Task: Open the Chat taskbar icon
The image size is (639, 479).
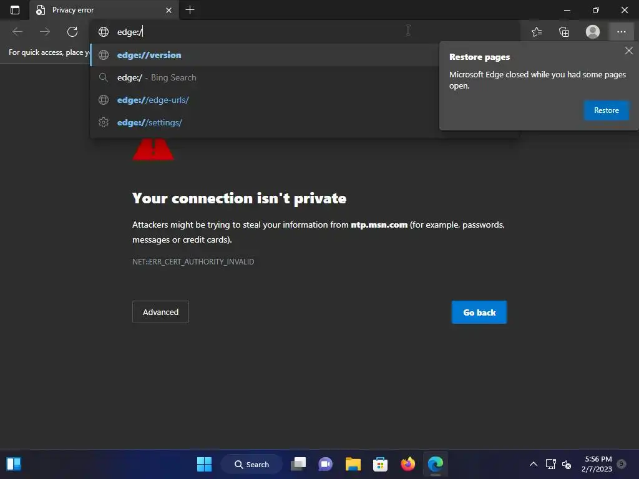Action: (x=325, y=464)
